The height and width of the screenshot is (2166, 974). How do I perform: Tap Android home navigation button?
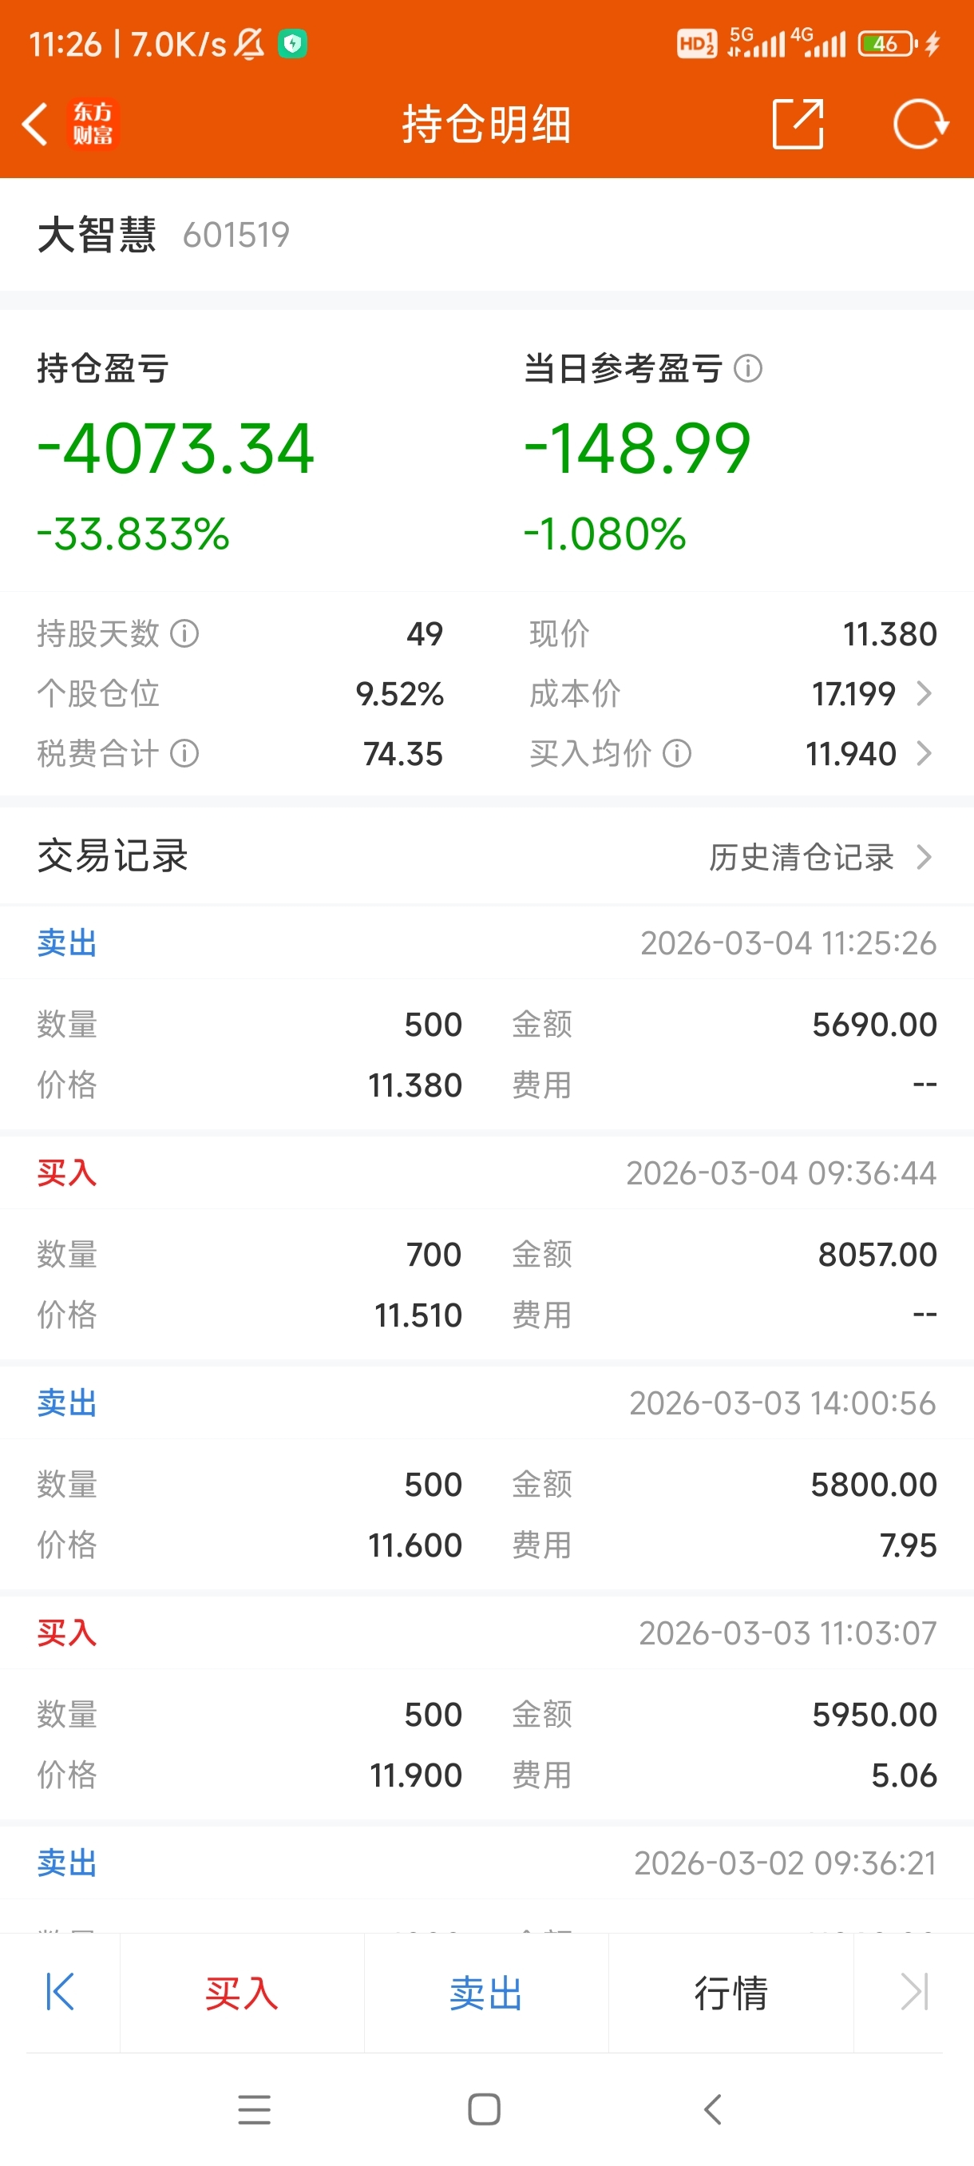click(x=484, y=2108)
